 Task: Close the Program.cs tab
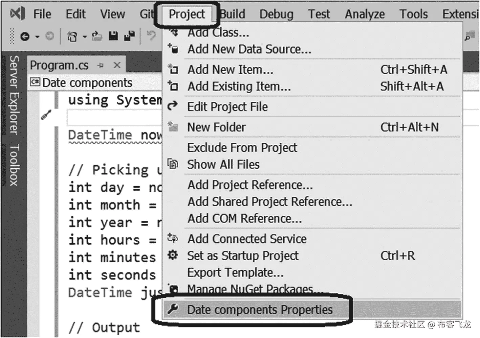pos(117,65)
